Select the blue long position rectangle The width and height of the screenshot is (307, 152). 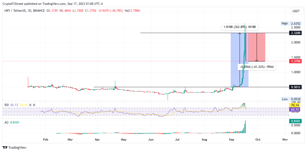pyautogui.click(x=239, y=60)
